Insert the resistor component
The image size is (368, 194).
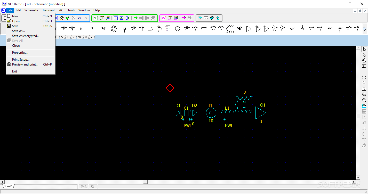pos(292,29)
